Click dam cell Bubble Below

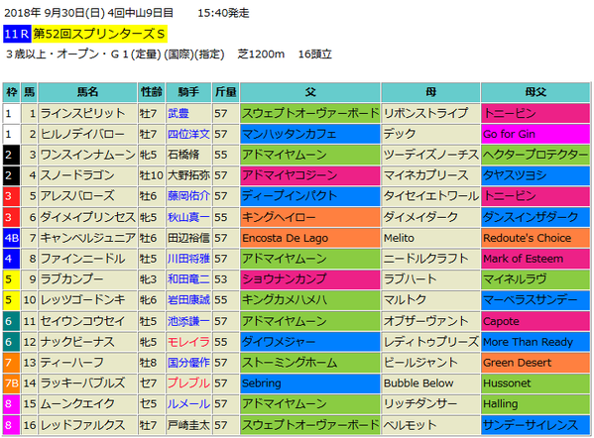pos(430,383)
